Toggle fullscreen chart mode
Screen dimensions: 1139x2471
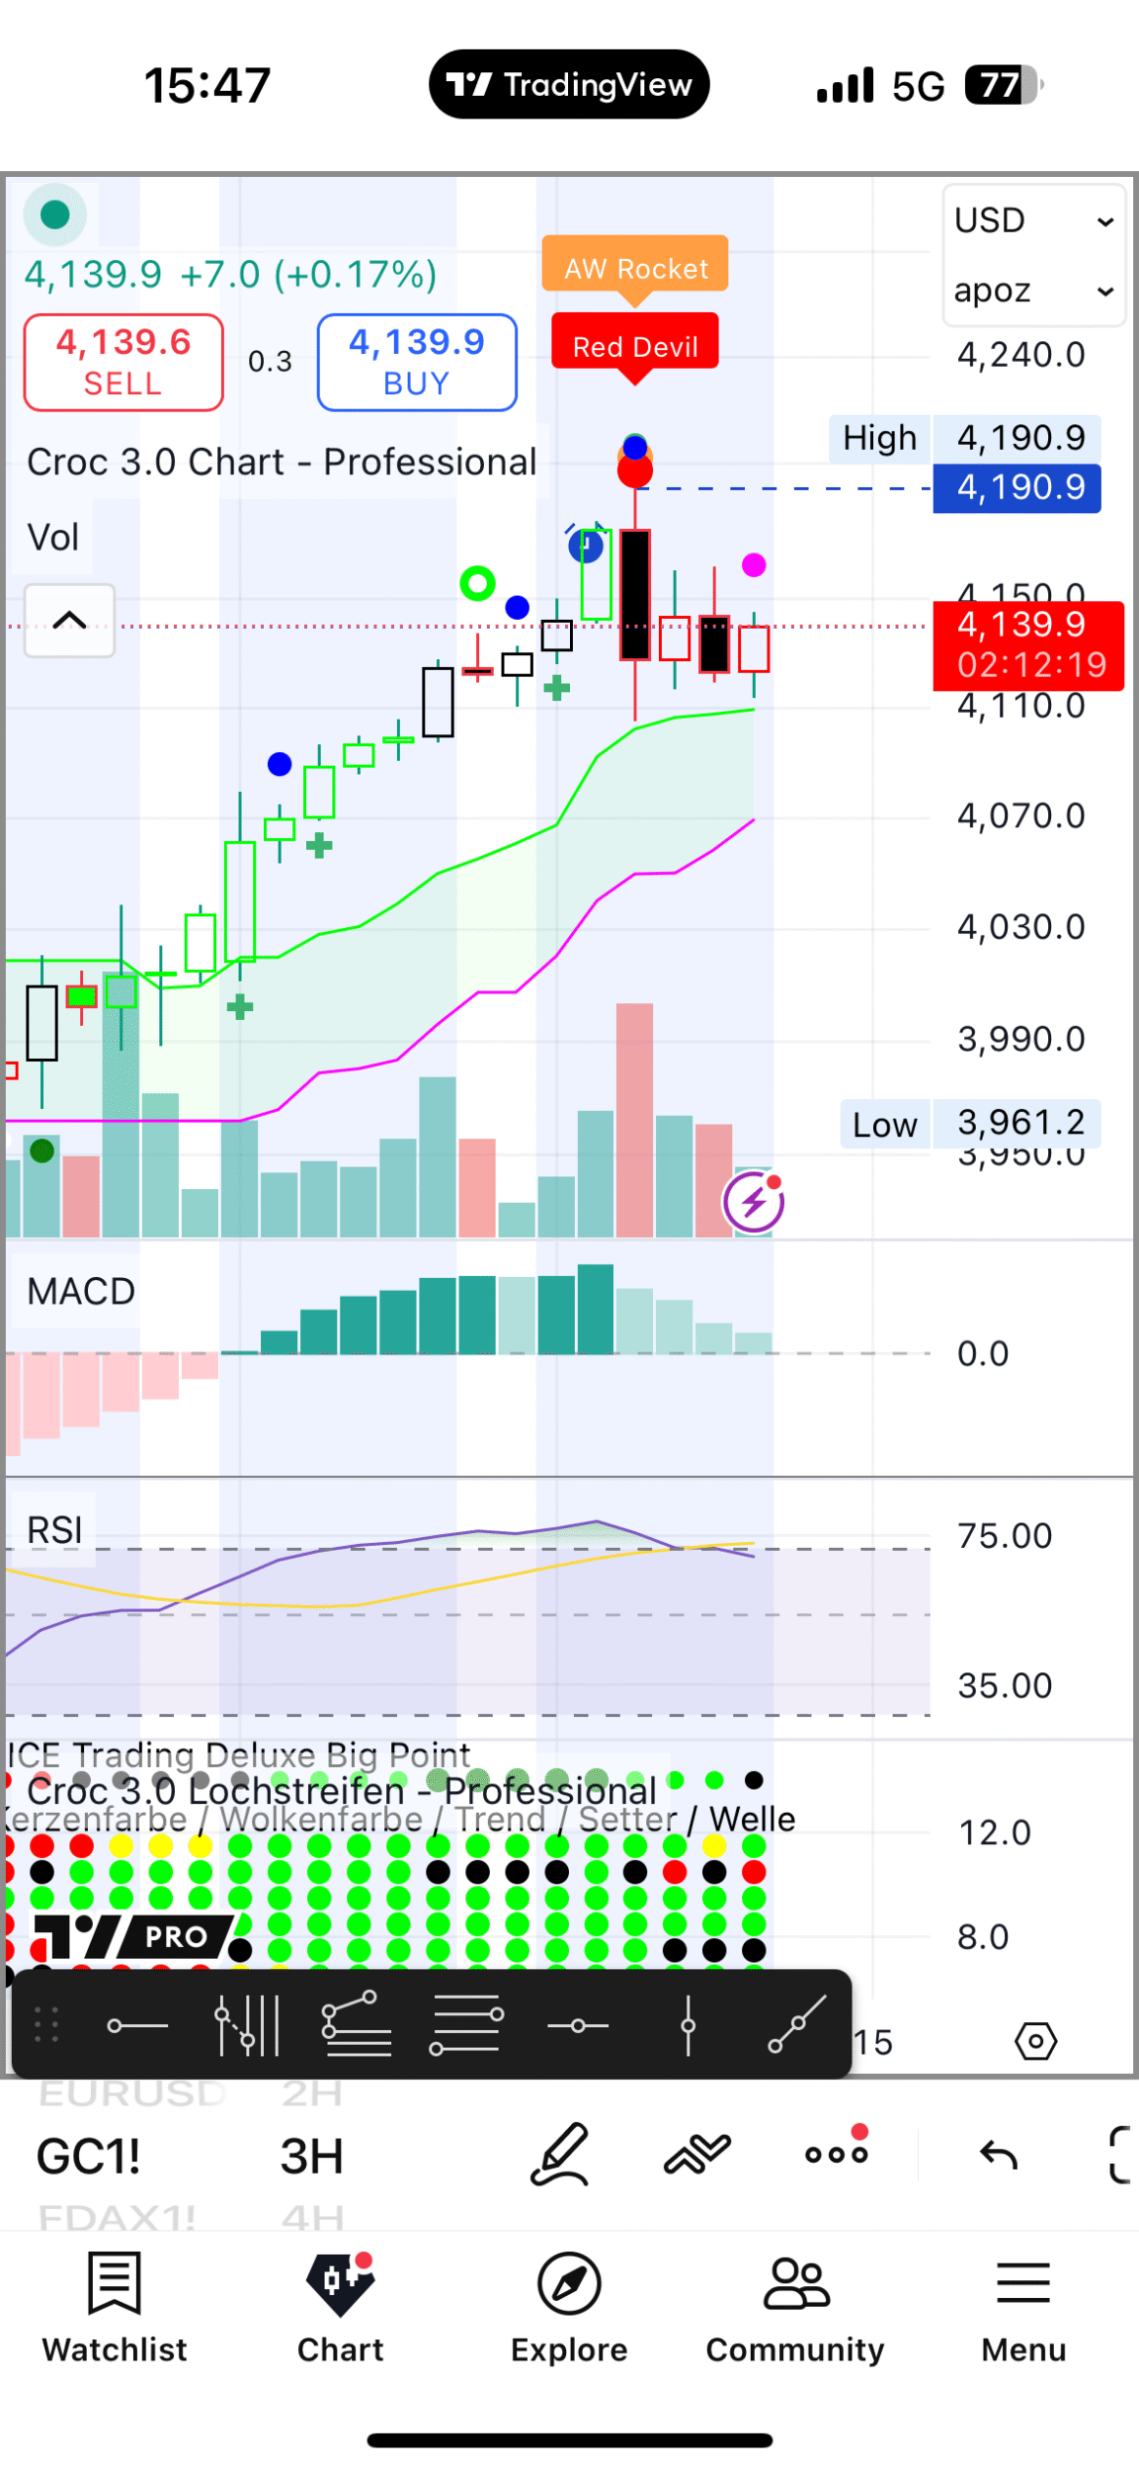point(1121,2155)
